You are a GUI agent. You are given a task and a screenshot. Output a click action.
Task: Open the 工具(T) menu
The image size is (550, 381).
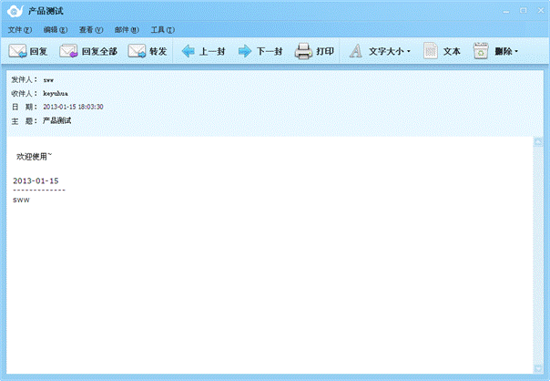point(163,30)
